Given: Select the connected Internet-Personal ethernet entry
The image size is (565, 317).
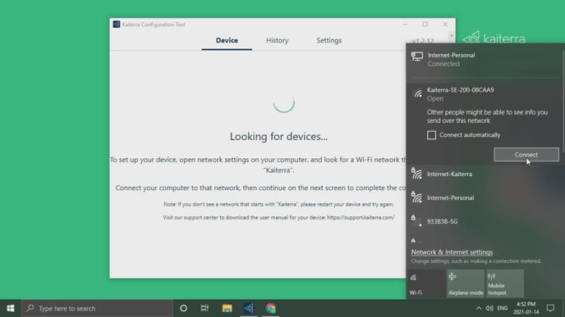Looking at the screenshot, I should [485, 59].
